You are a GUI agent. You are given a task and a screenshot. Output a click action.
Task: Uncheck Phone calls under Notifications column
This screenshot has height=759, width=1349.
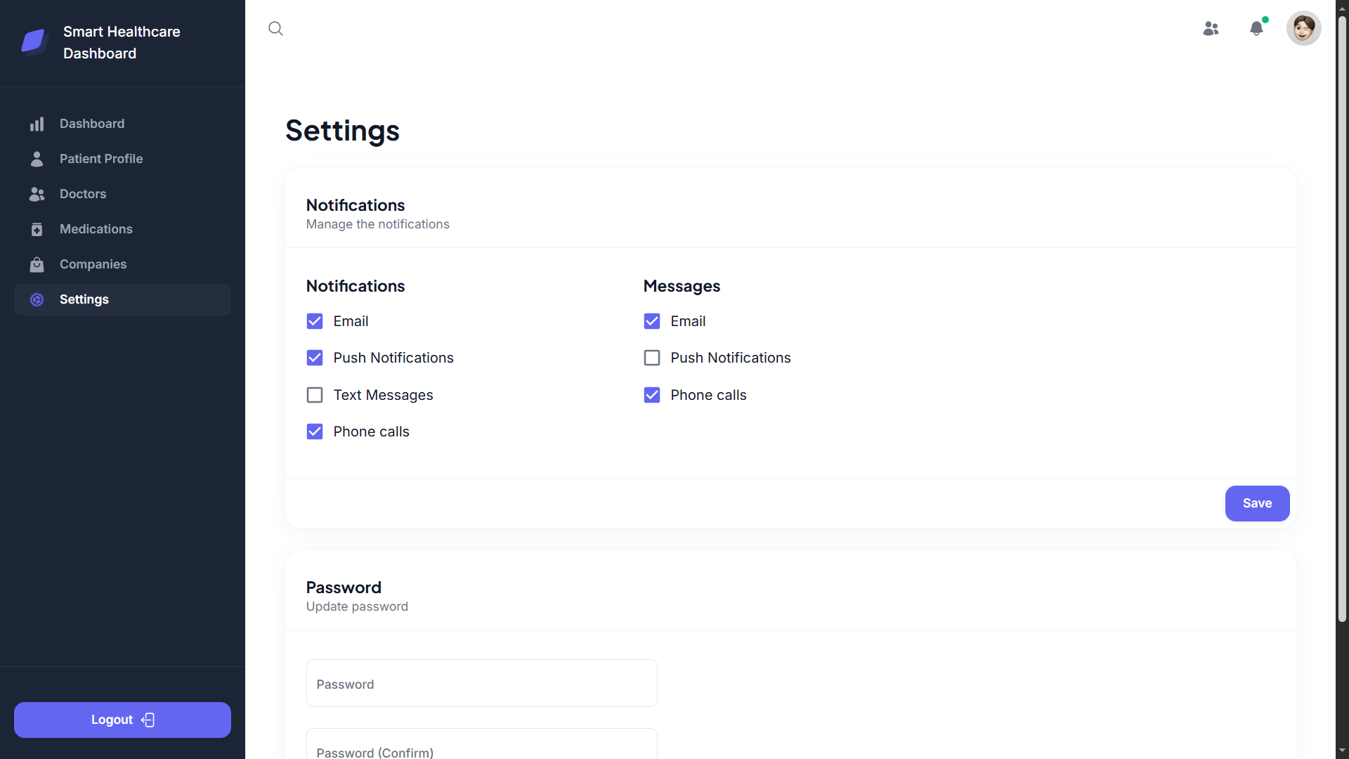[315, 432]
